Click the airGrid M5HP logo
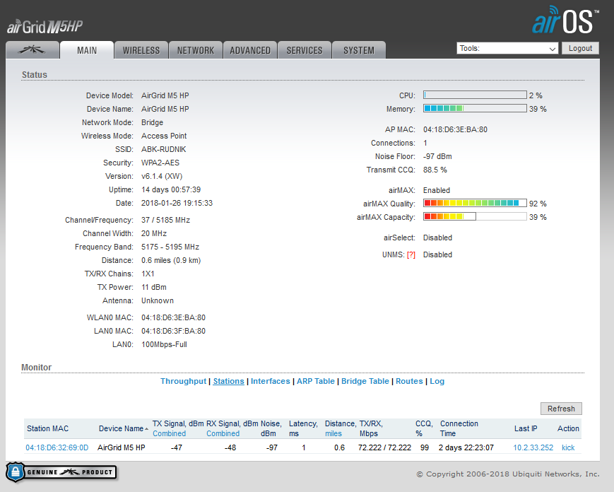The image size is (614, 492). click(x=45, y=27)
